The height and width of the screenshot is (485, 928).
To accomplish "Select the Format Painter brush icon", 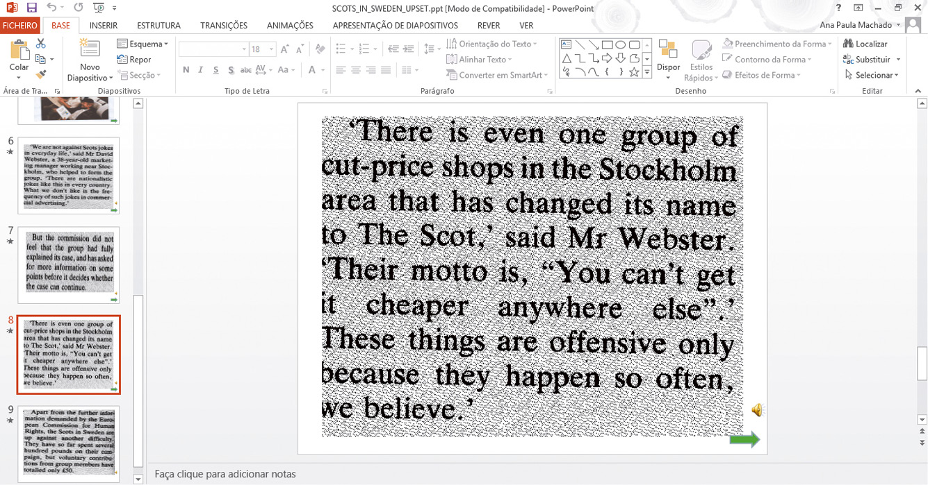I will click(41, 75).
